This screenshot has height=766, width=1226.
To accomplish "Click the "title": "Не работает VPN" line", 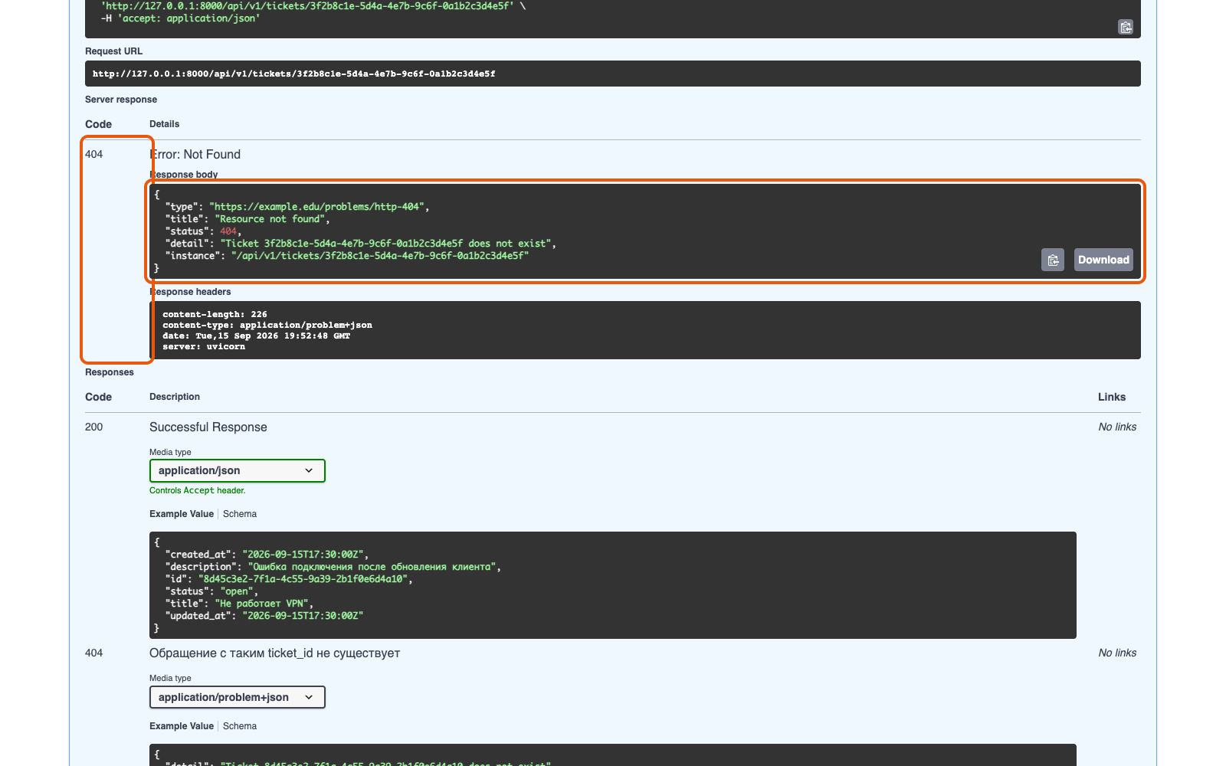I will tap(239, 604).
